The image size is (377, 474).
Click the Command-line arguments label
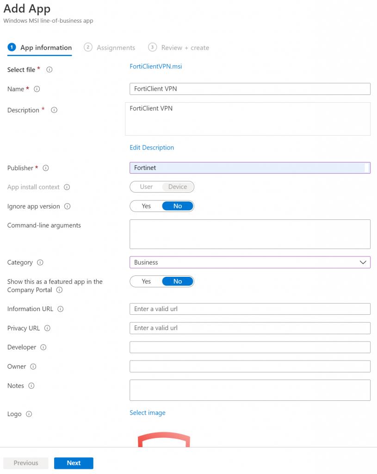pyautogui.click(x=44, y=225)
